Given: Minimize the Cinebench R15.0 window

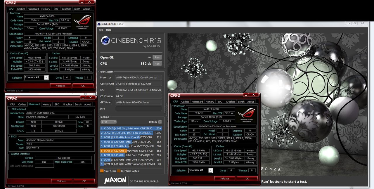Looking at the screenshot, I should tap(348, 23).
